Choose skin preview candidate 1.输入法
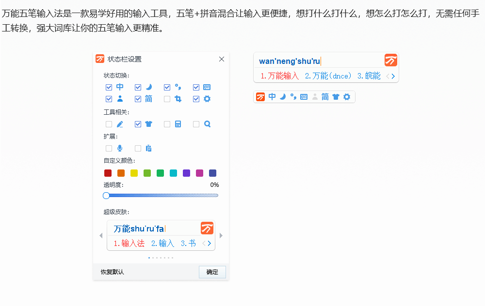The image size is (485, 306). (x=129, y=244)
